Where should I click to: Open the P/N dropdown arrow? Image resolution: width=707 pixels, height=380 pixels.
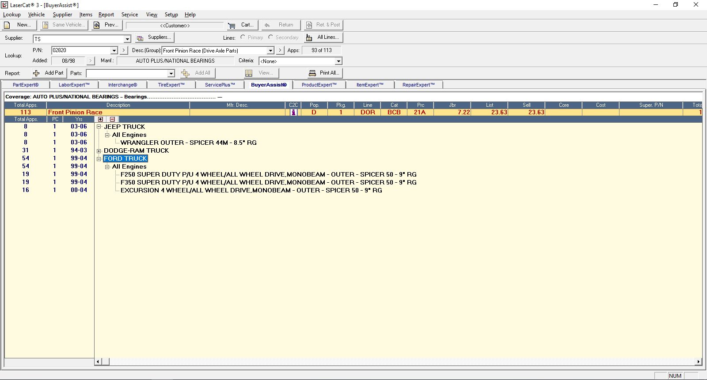coord(114,51)
